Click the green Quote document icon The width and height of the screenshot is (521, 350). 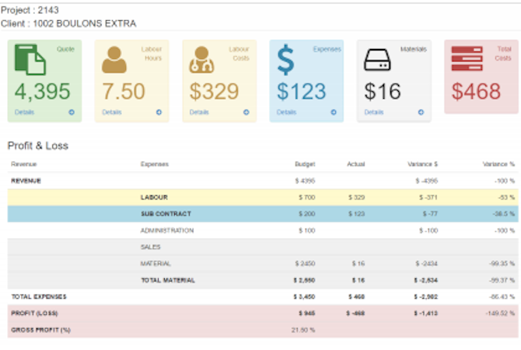pos(30,59)
